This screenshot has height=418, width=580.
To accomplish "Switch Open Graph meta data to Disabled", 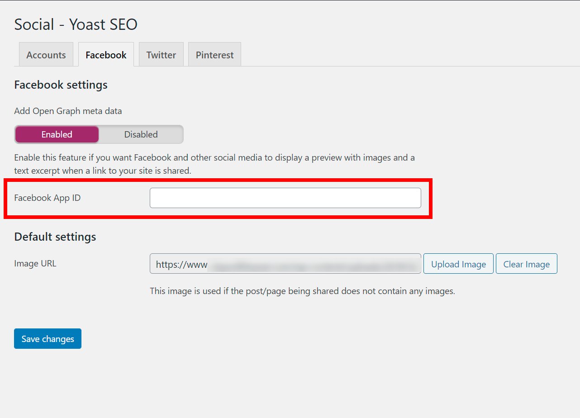I will pyautogui.click(x=141, y=134).
